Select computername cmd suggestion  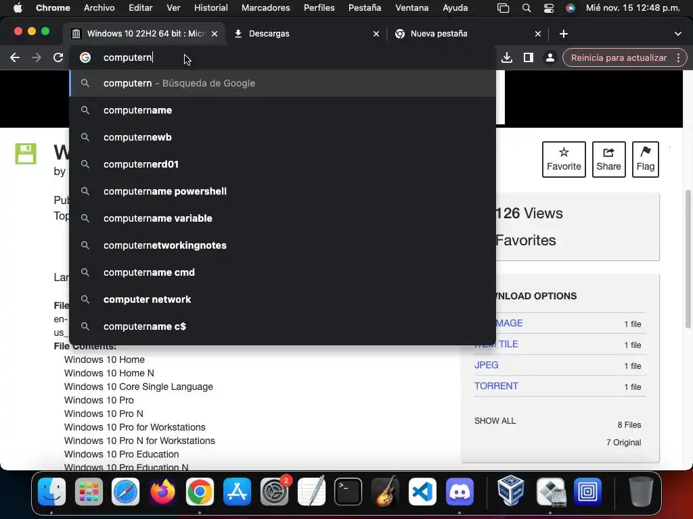[283, 272]
